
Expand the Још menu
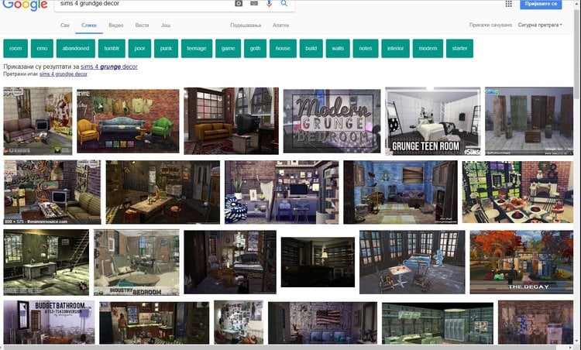pyautogui.click(x=166, y=26)
